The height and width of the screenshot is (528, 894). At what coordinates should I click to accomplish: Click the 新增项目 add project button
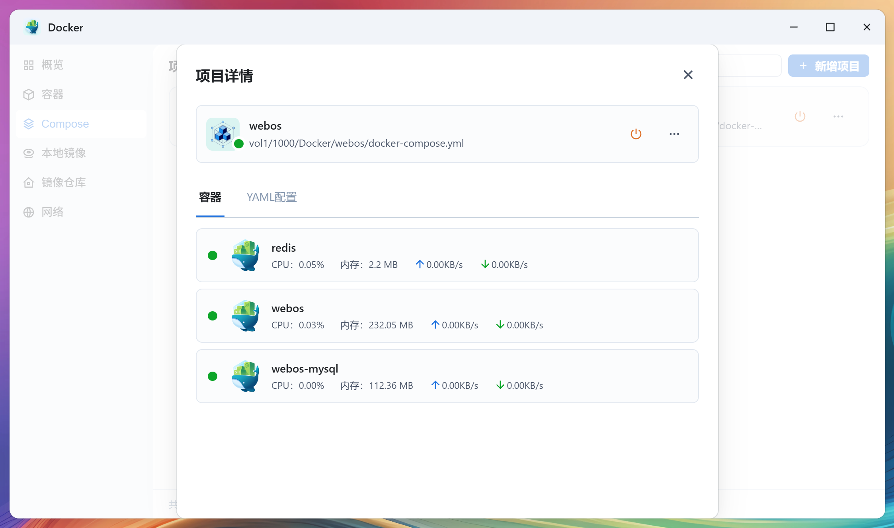pyautogui.click(x=828, y=66)
